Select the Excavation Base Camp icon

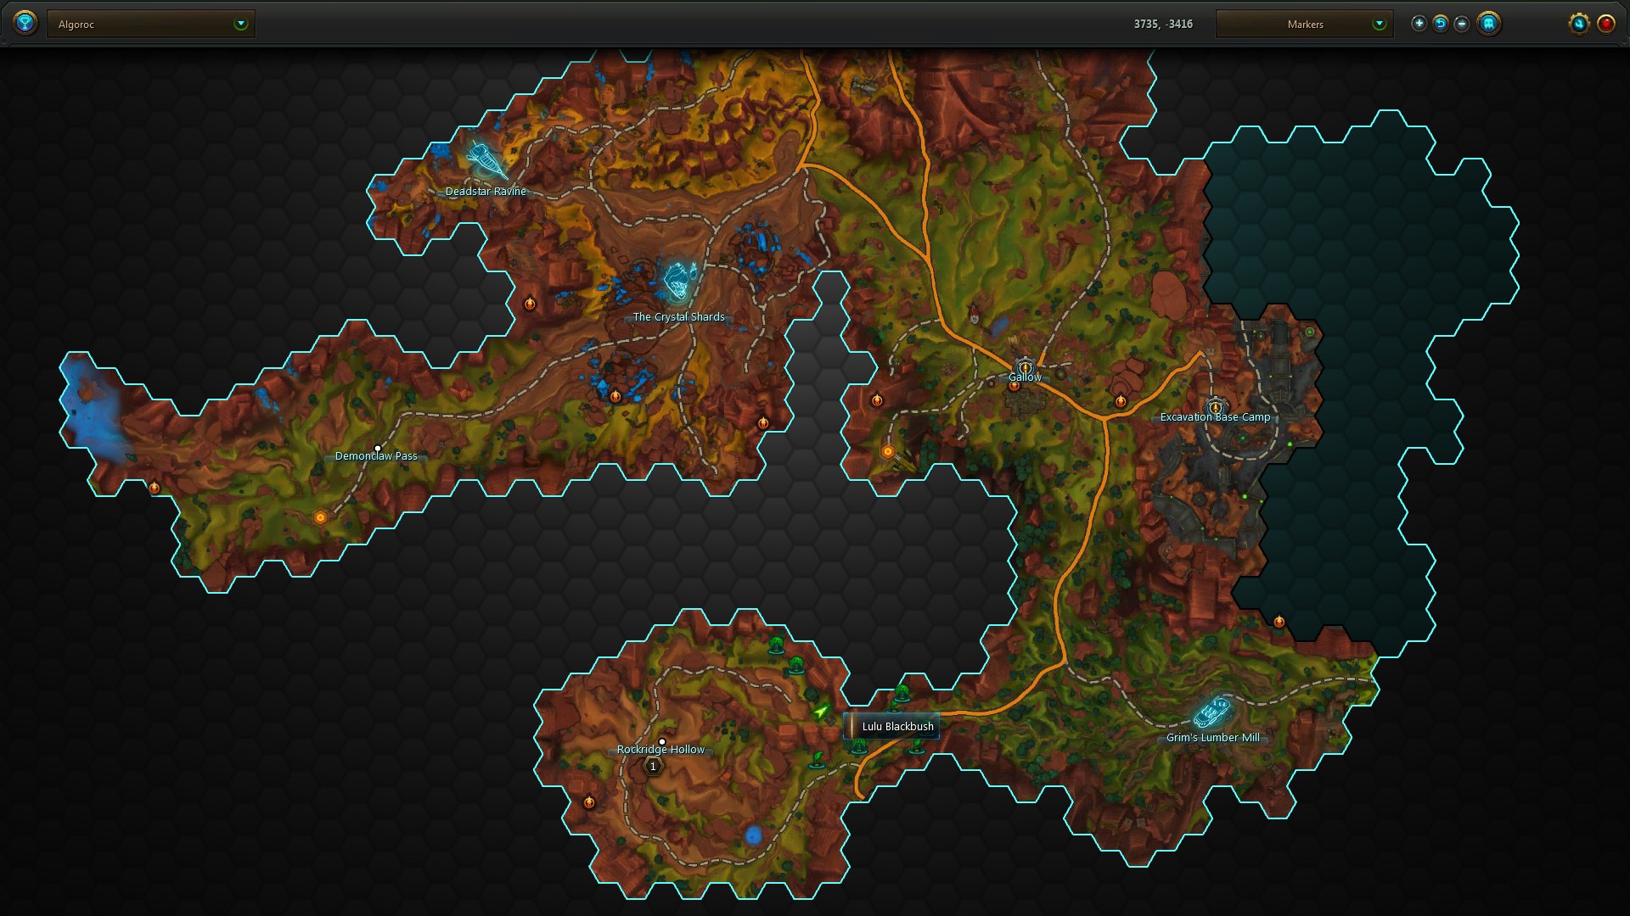click(x=1216, y=406)
